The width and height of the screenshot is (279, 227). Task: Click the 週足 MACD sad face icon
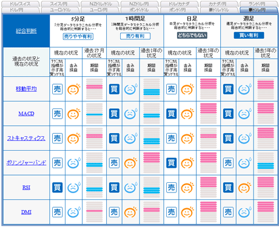244,114
